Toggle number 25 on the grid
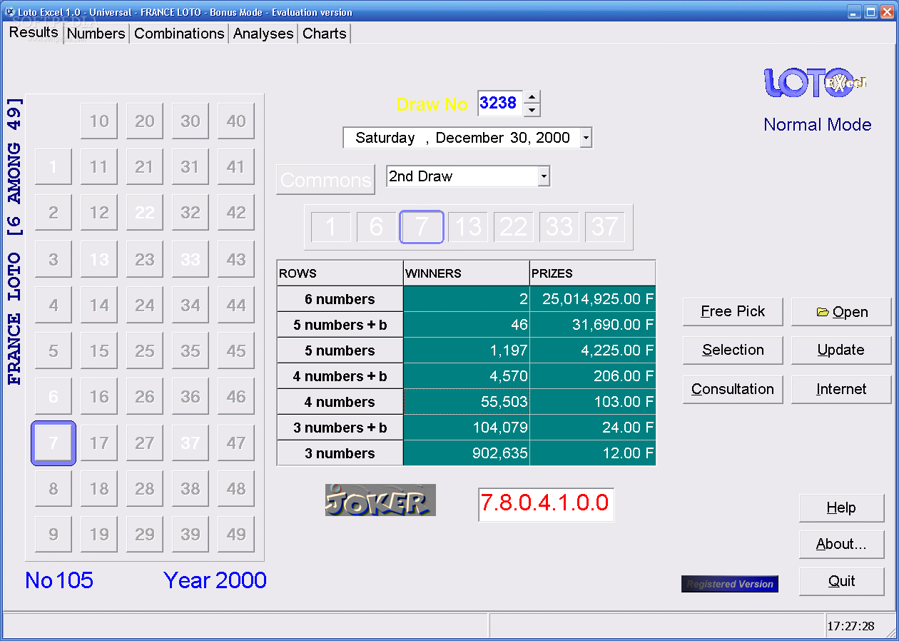Screen dimensions: 899x641 (x=145, y=351)
